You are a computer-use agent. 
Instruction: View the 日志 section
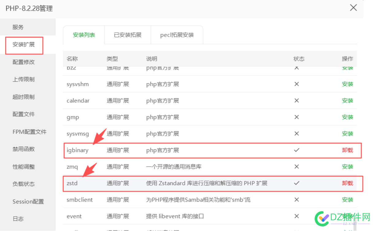[x=18, y=218]
